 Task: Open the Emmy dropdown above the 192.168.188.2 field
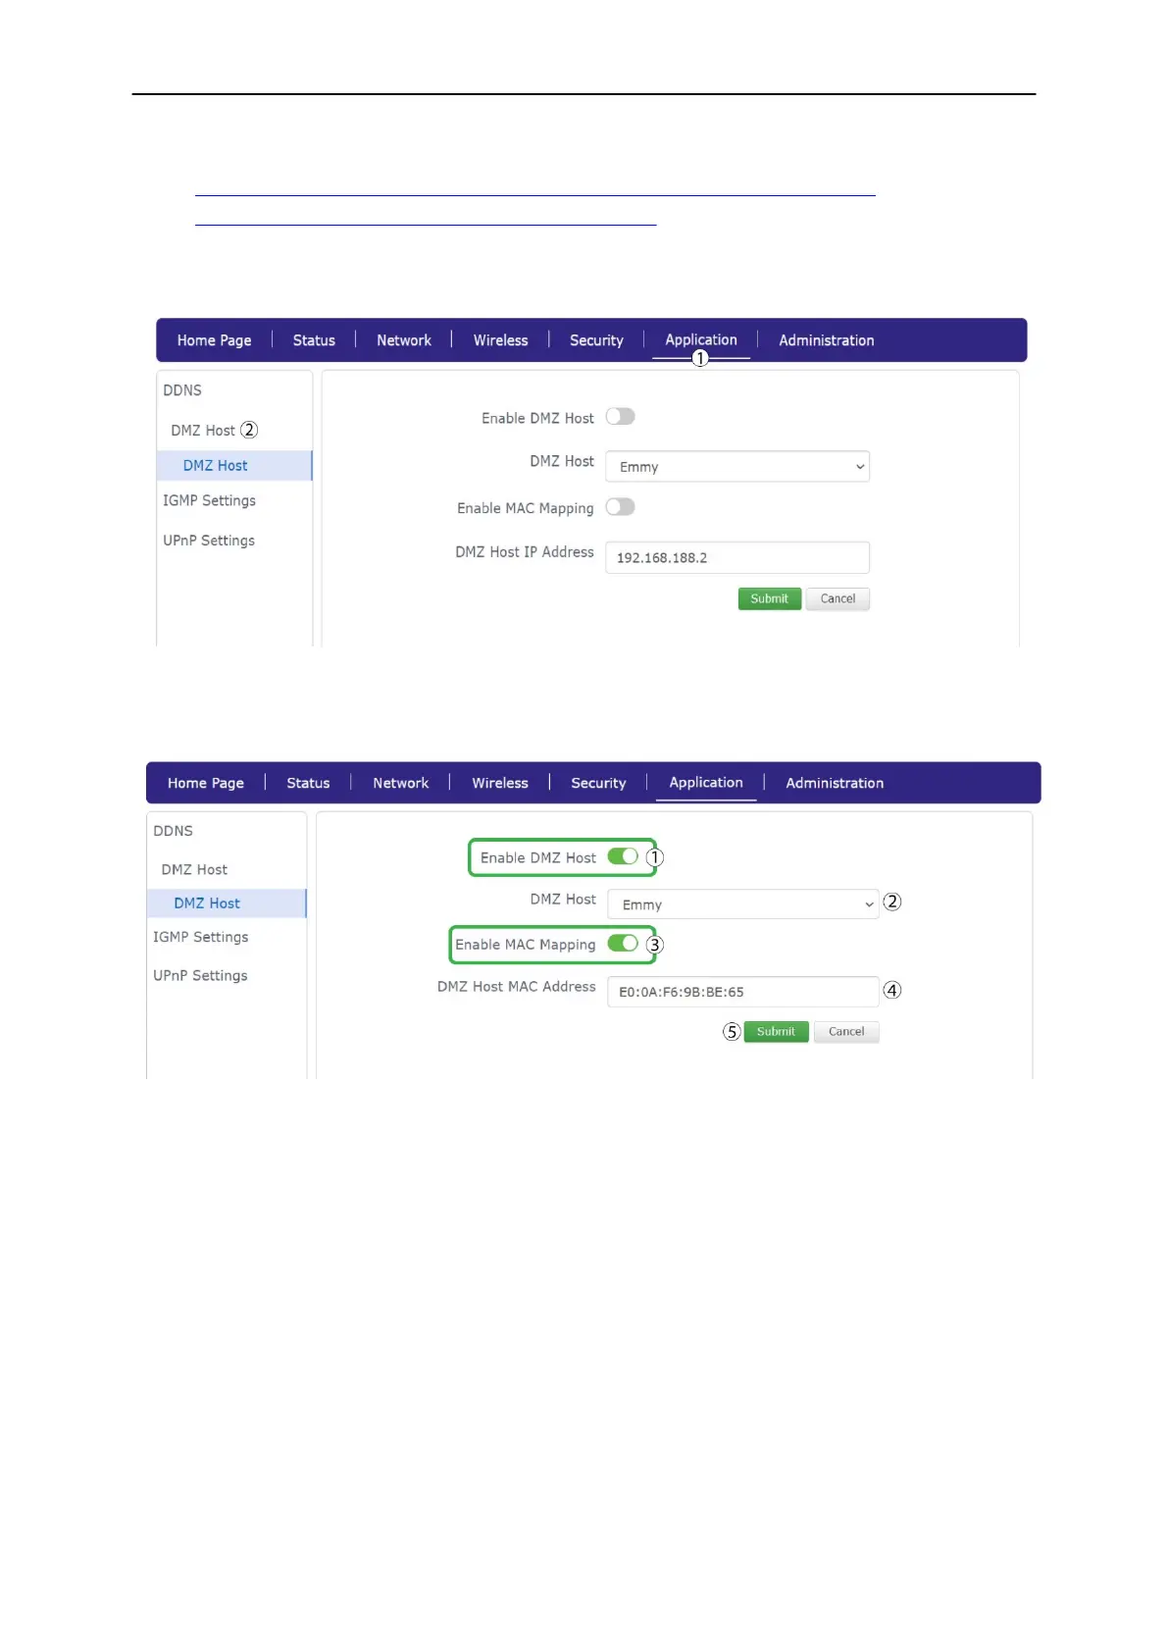coord(736,467)
